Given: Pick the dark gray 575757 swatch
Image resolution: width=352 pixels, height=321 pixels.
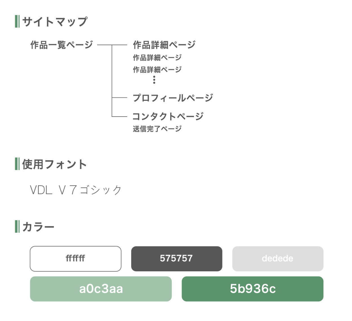Looking at the screenshot, I should (177, 259).
